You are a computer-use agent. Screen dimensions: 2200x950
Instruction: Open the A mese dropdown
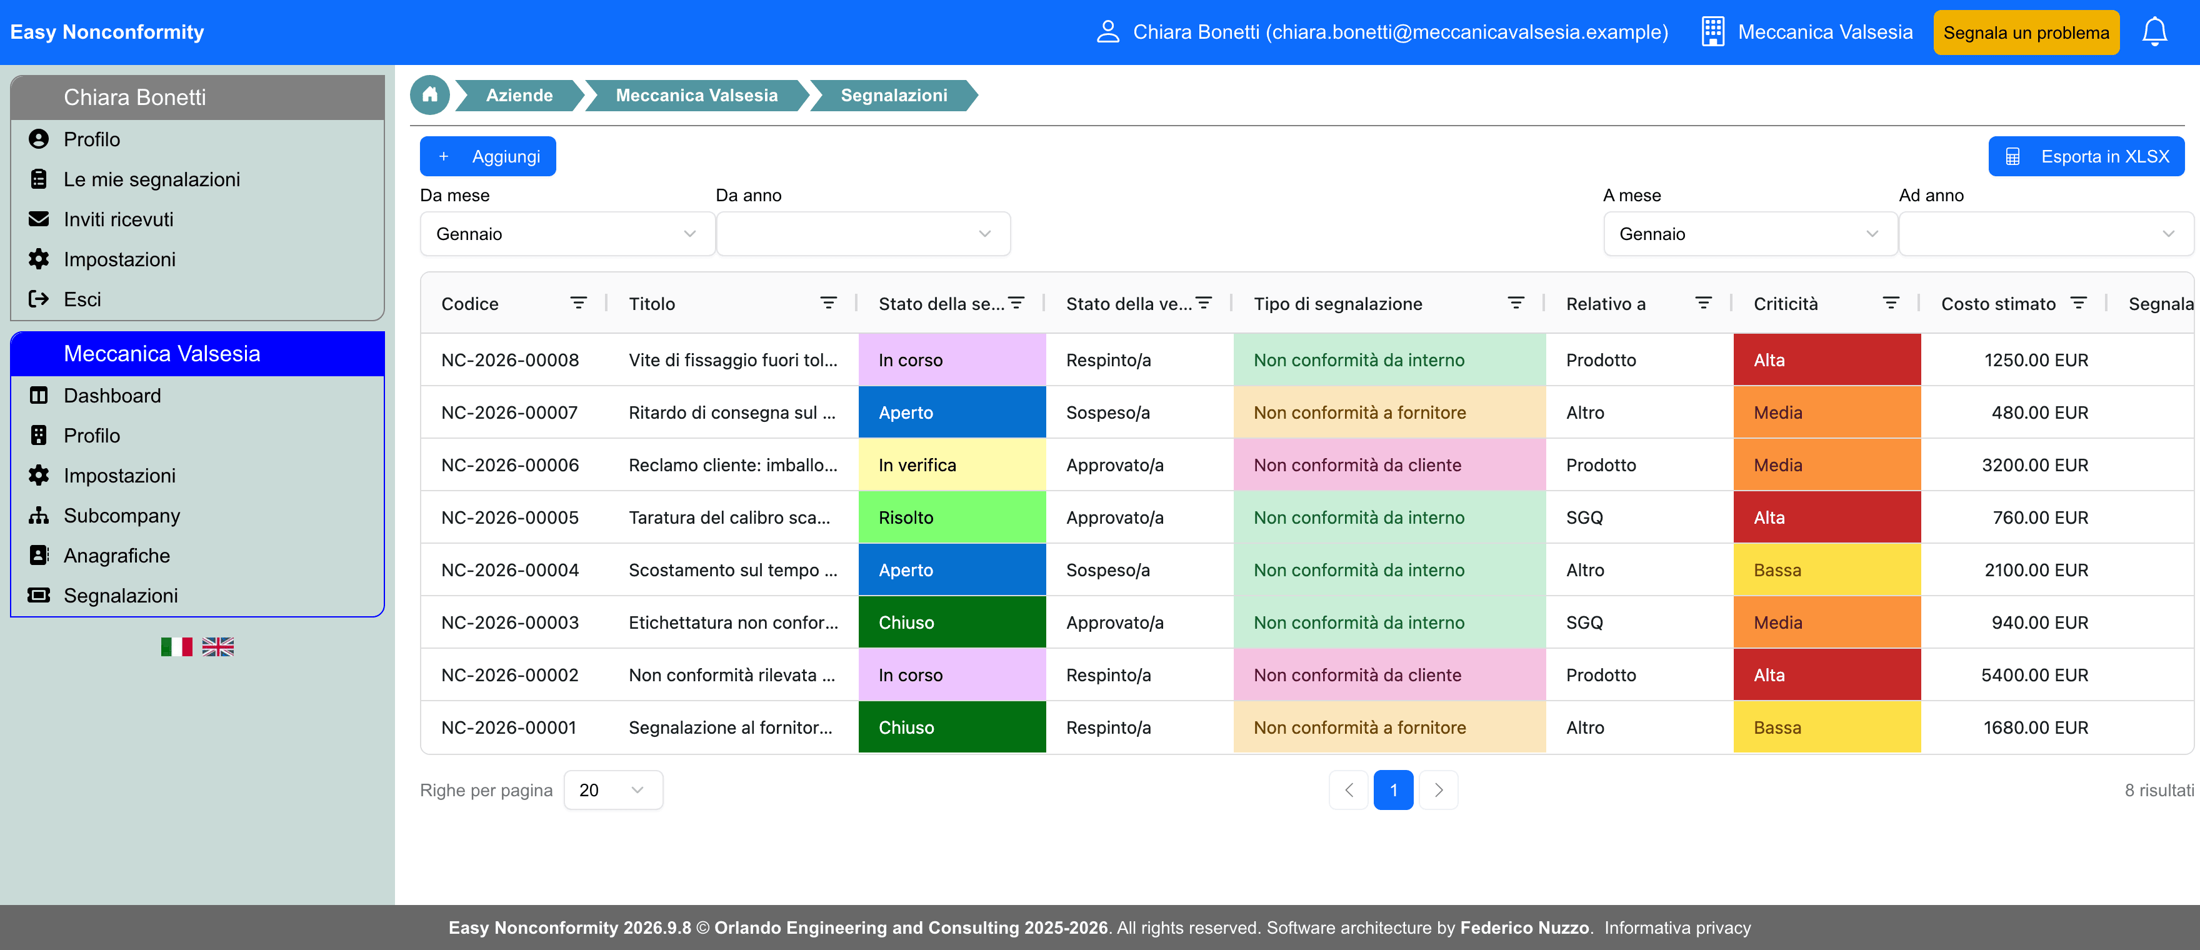coord(1751,234)
